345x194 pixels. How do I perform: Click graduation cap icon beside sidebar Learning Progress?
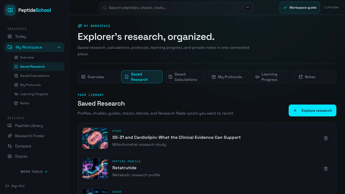[x=16, y=94]
